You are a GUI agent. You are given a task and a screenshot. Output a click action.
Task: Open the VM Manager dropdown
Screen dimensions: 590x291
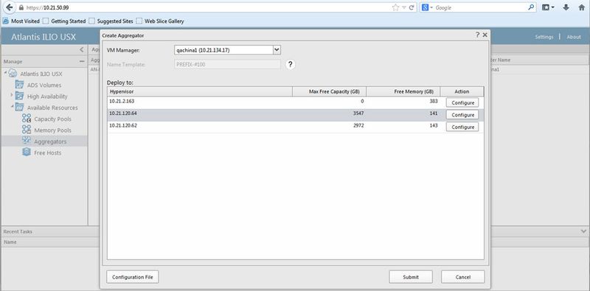click(277, 49)
